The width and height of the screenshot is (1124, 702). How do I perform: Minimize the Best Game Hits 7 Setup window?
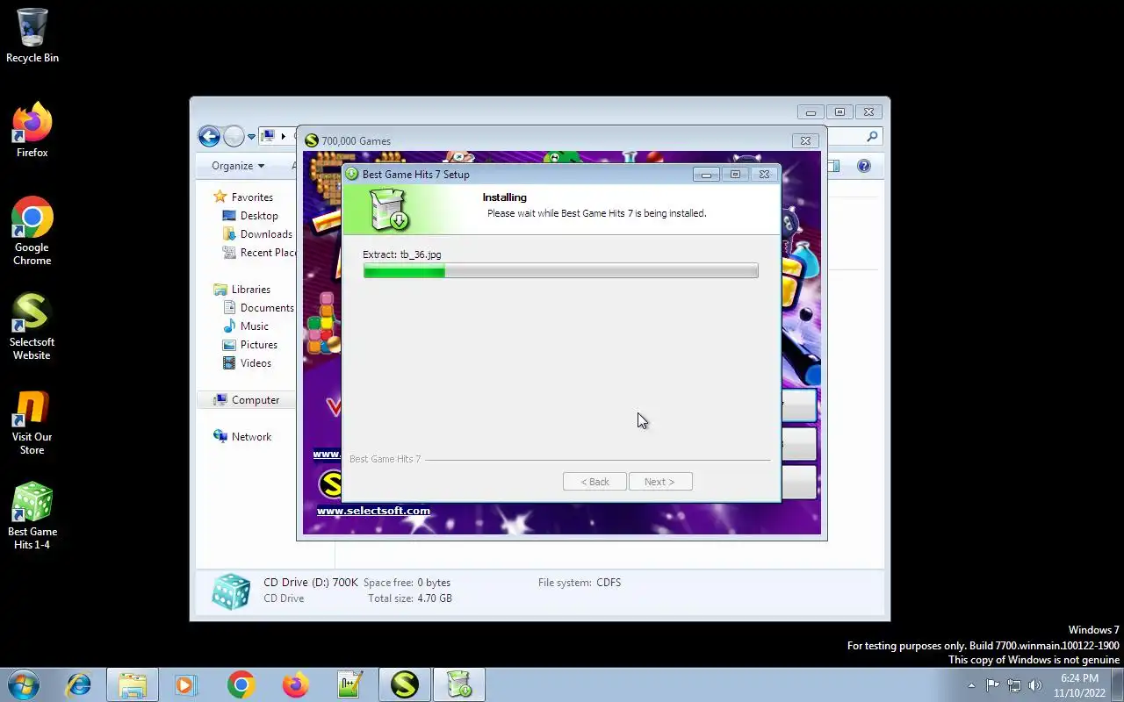(706, 174)
